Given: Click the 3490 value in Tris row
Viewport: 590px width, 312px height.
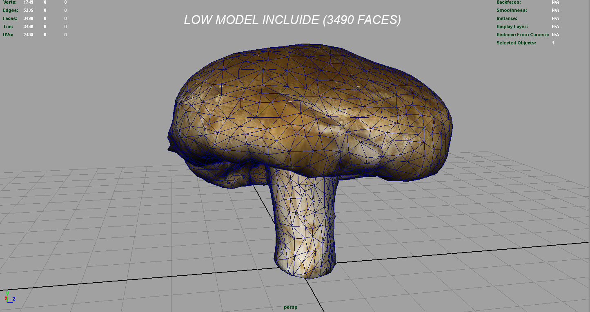Looking at the screenshot, I should pos(29,26).
